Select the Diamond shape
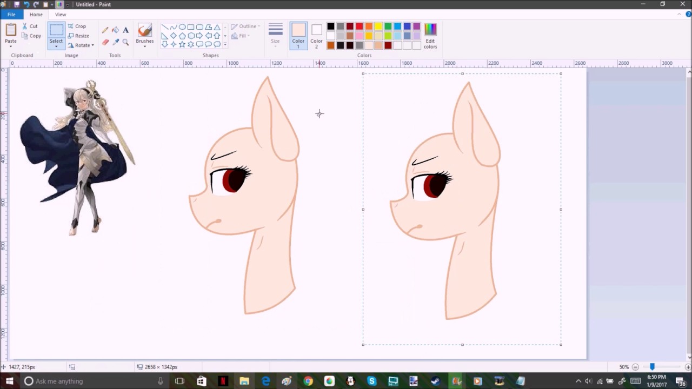This screenshot has height=389, width=692. [174, 36]
